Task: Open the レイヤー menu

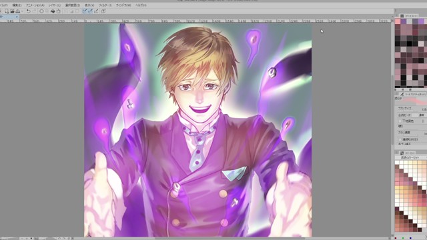Action: [x=55, y=5]
